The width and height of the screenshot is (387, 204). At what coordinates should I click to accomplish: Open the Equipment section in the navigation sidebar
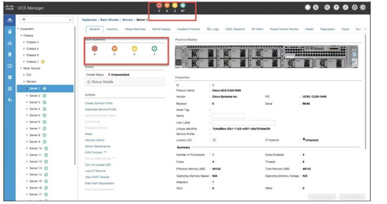click(x=10, y=20)
